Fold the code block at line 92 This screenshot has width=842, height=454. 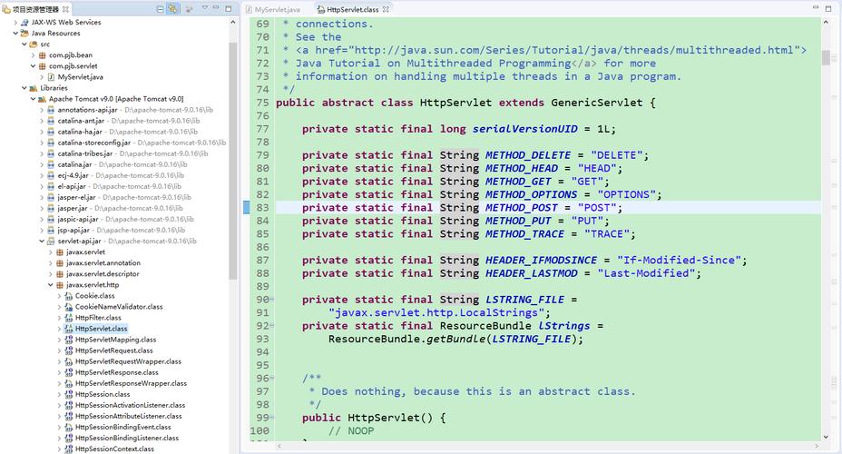(272, 326)
